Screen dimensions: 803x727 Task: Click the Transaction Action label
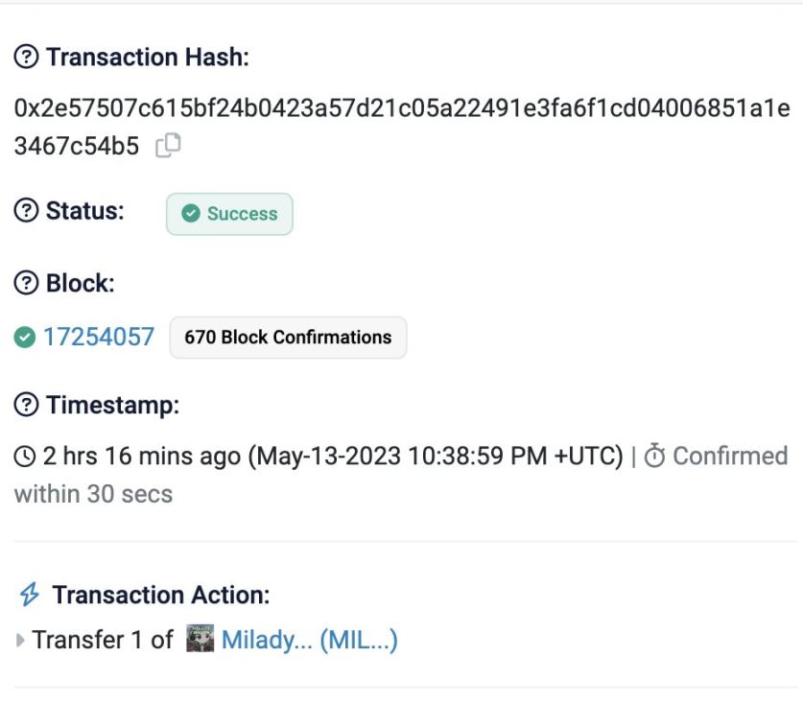161,595
